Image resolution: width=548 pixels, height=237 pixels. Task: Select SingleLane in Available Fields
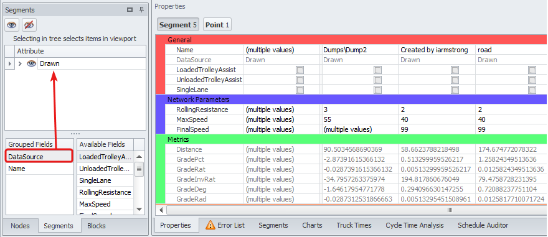(x=105, y=180)
